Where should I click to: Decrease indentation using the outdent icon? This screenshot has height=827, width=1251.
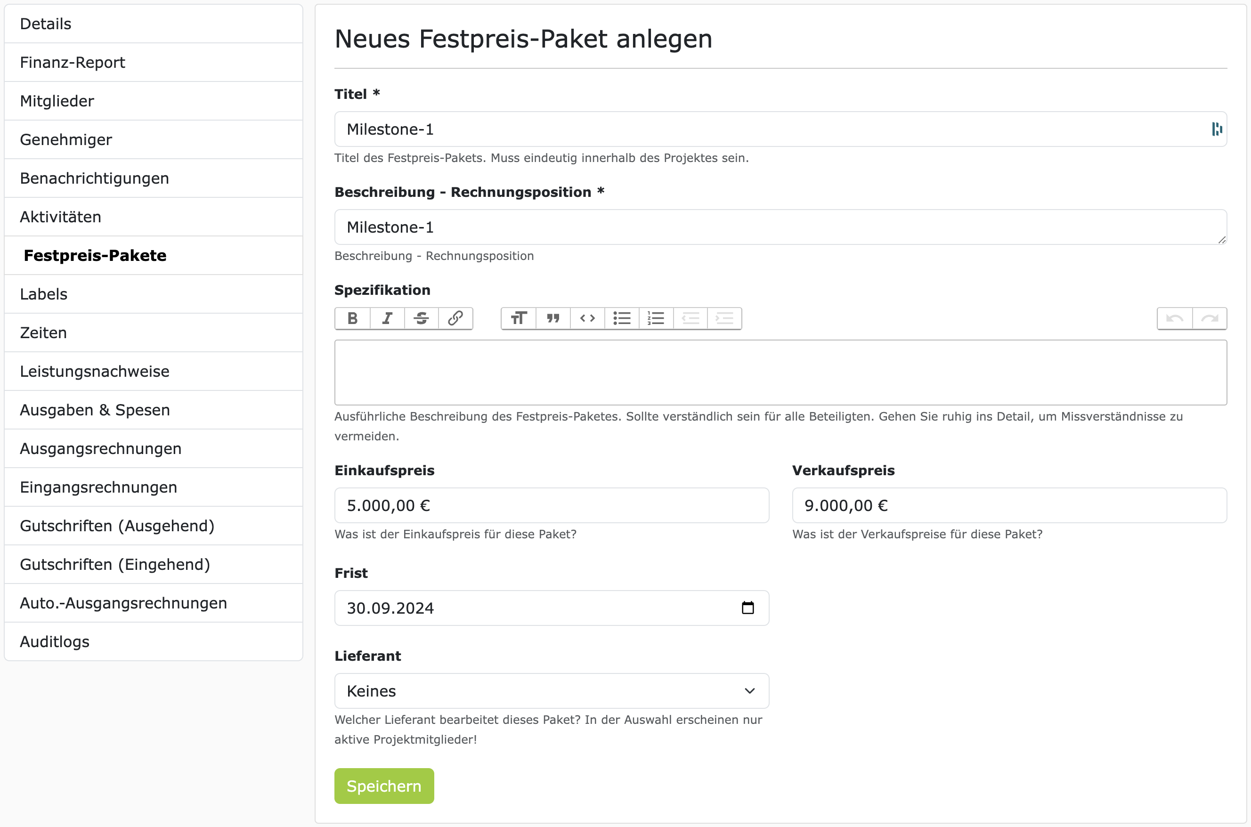coord(691,318)
